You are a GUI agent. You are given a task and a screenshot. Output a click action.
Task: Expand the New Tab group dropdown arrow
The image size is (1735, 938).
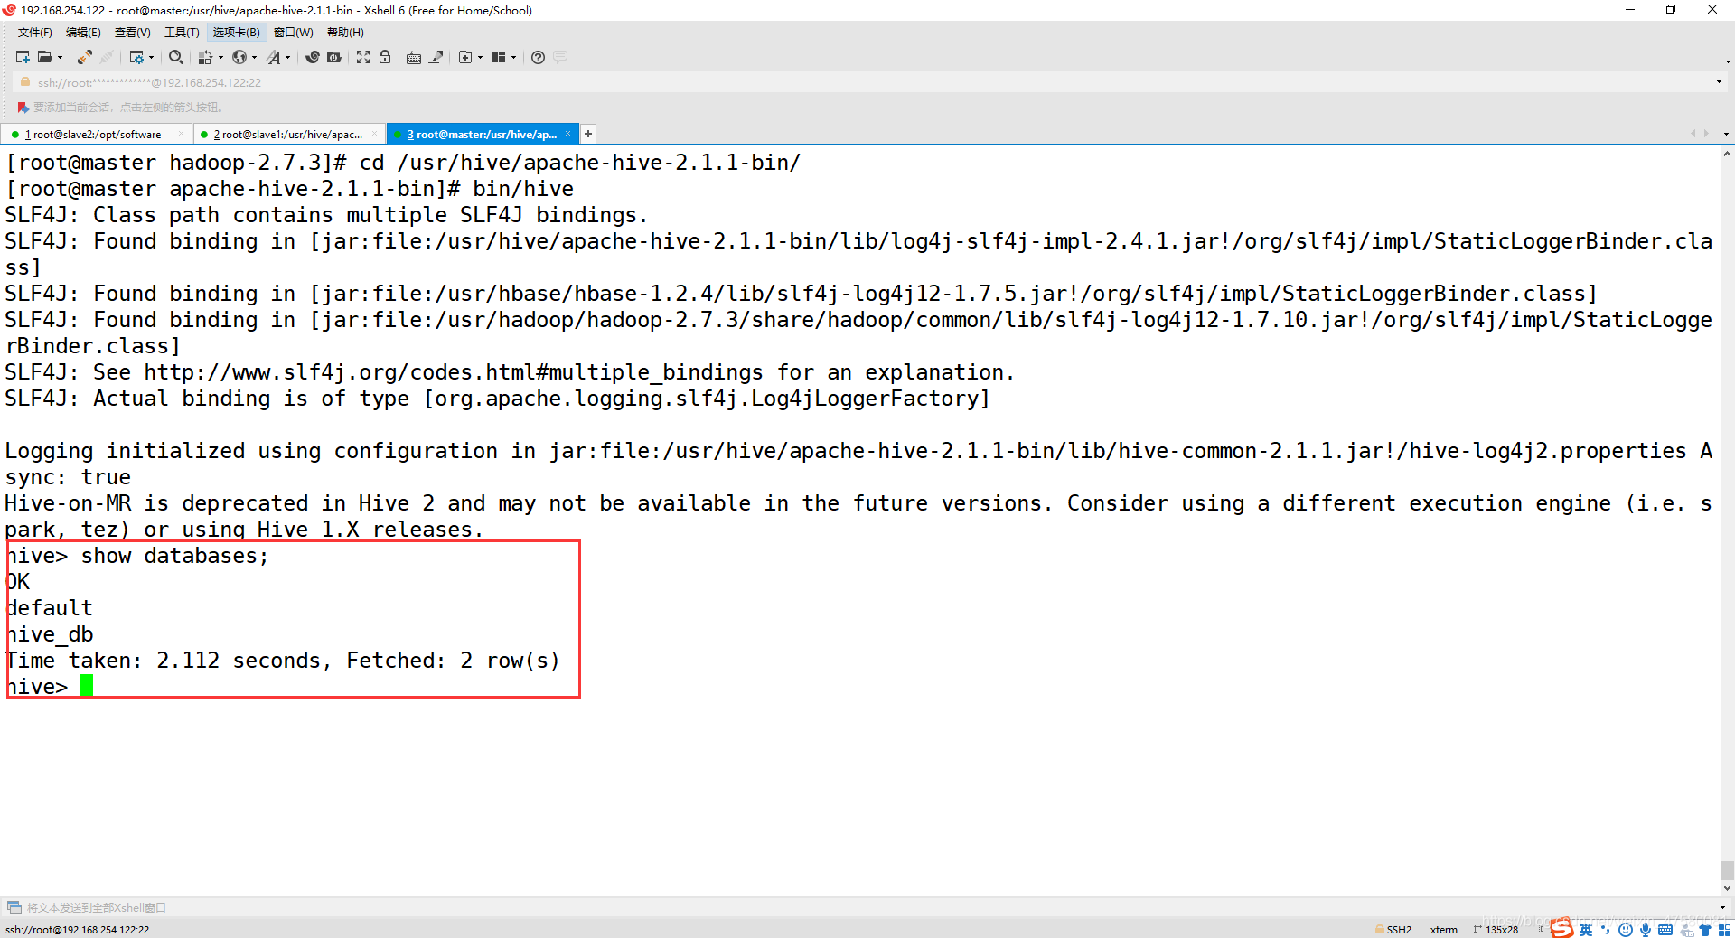coord(480,58)
